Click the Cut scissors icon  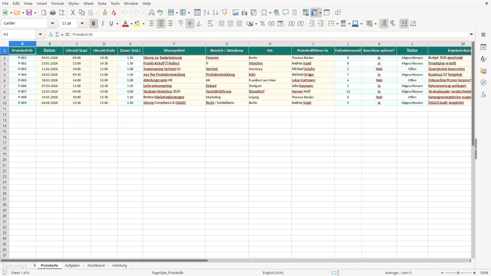(x=73, y=13)
